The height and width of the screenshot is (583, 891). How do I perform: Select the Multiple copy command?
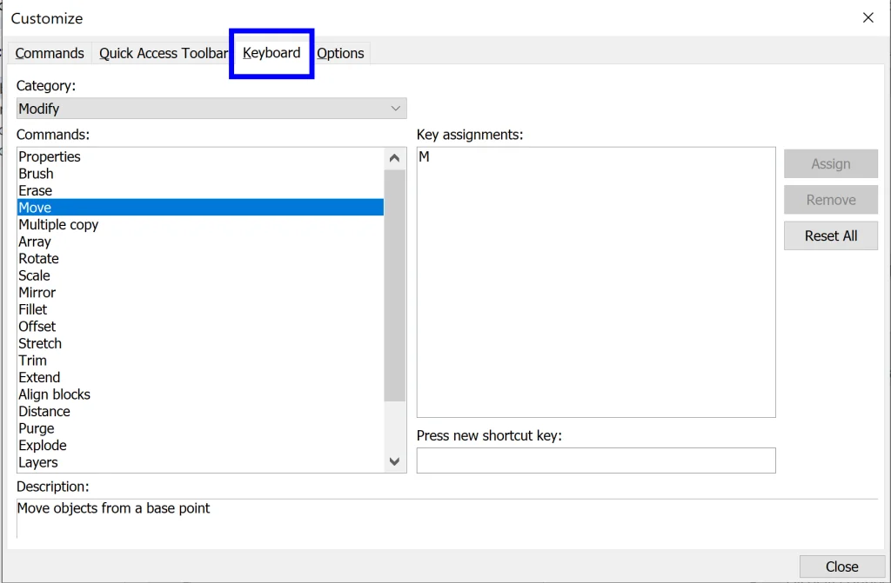(58, 224)
